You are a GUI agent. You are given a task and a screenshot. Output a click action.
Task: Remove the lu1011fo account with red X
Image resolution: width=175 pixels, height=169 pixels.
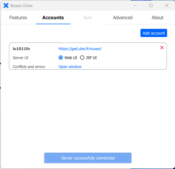(162, 48)
